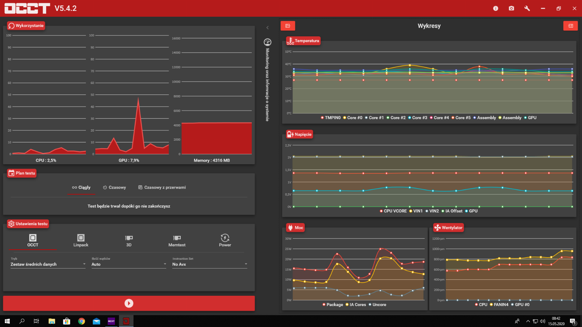Switch to the Czasowy plan tab
Viewport: 582px width, 327px height.
[115, 187]
